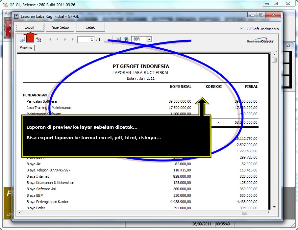Select Biaya Air komersial value 82.000,00
Screen dimensions: 298x230
183,164
